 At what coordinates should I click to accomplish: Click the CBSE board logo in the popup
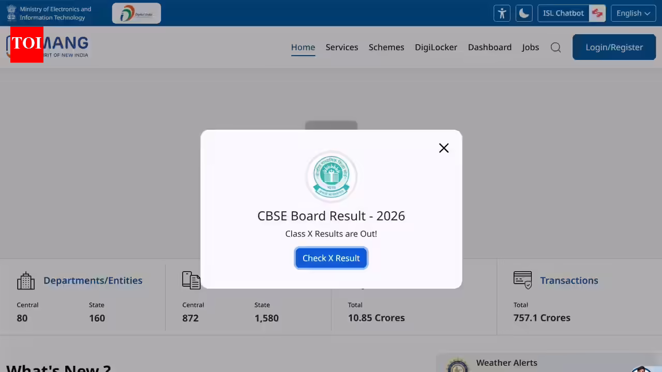pyautogui.click(x=331, y=176)
